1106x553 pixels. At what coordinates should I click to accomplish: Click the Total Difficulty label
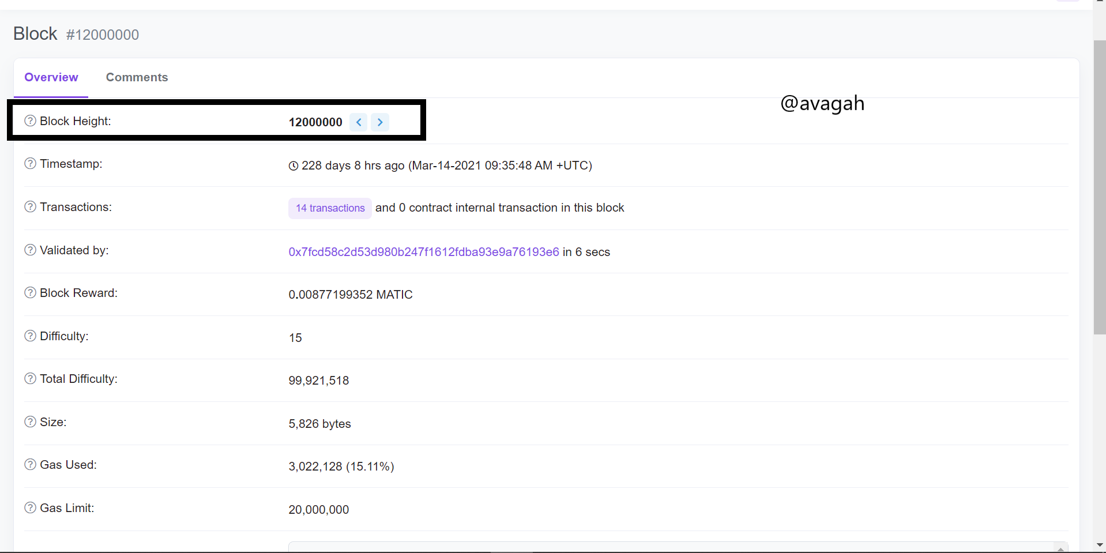78,379
